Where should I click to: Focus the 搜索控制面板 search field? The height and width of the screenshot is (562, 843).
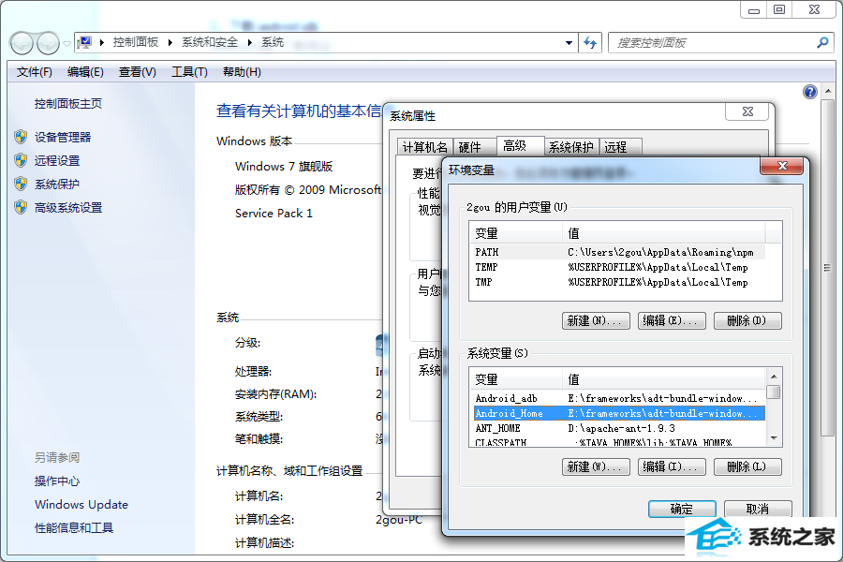pos(713,43)
